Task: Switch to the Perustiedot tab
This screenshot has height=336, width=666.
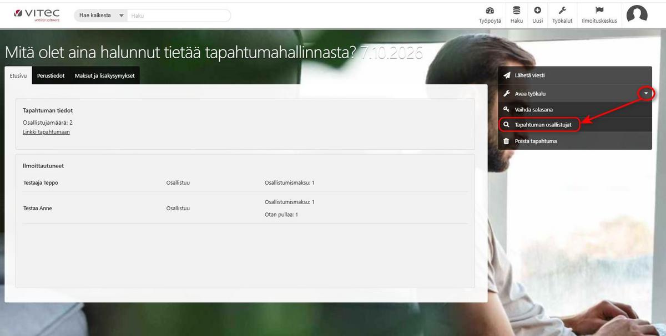Action: 51,75
